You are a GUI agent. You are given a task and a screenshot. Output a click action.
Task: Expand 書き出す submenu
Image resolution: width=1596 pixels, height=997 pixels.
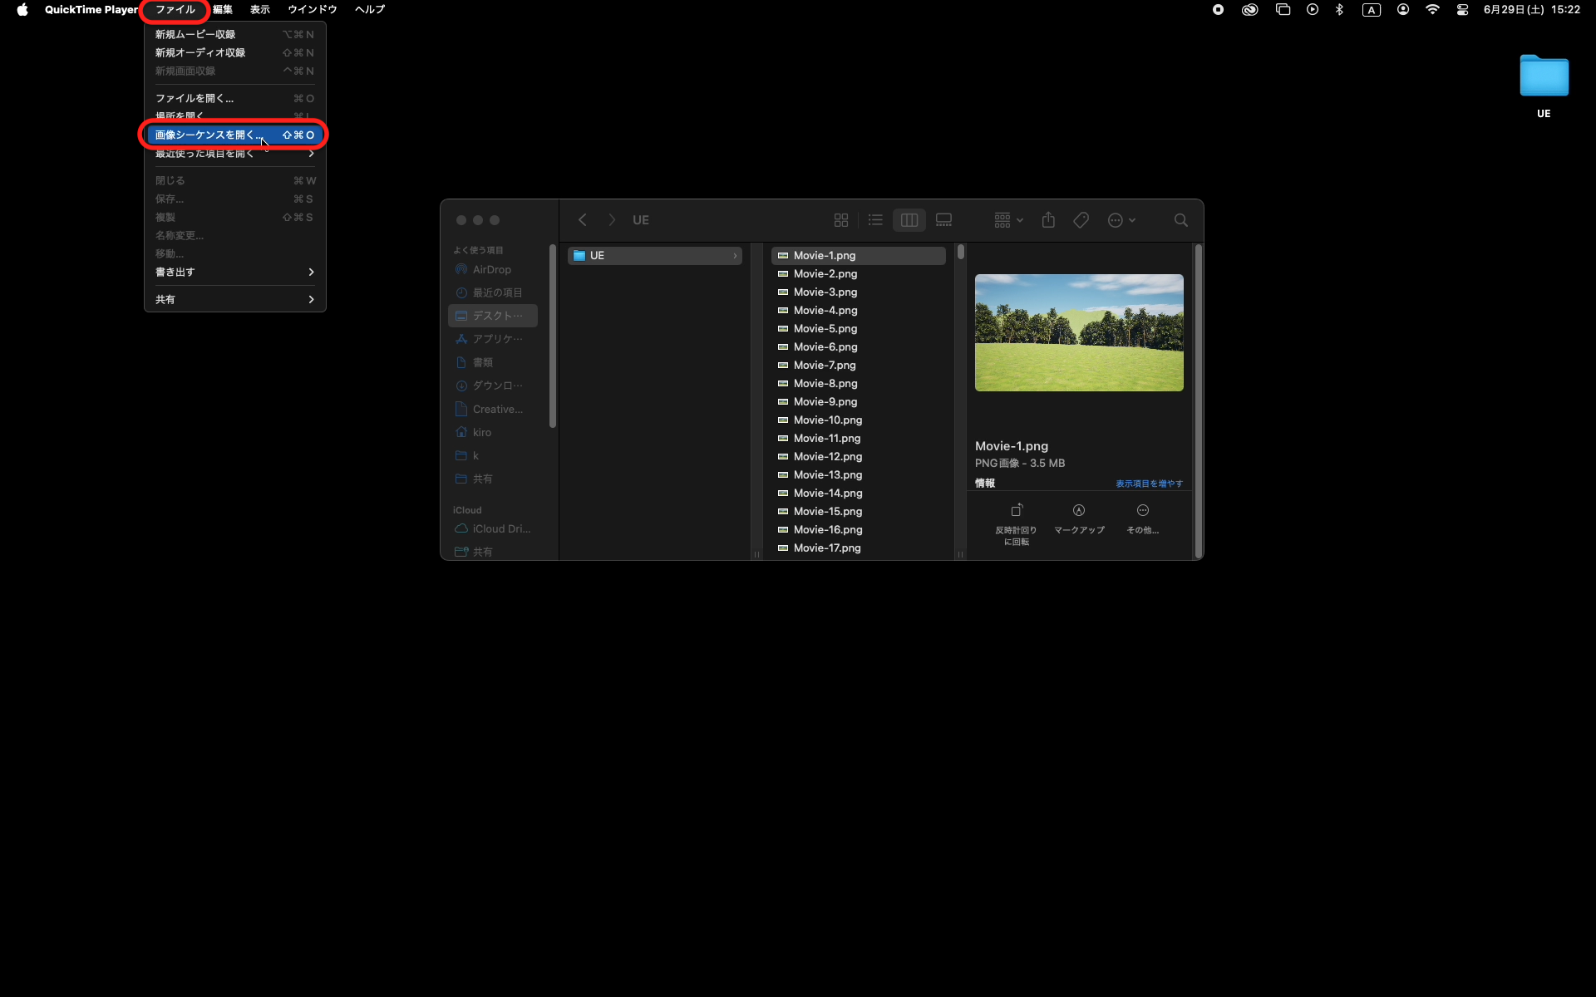pos(234,272)
